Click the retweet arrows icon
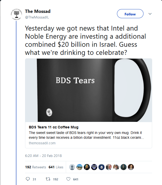The width and height of the screenshot is (162, 185). coord(47,179)
